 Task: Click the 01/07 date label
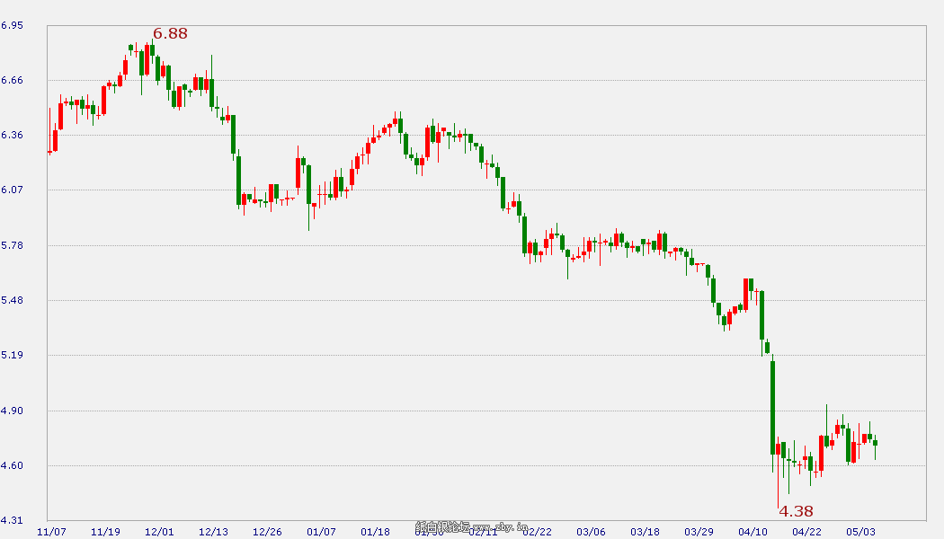coord(321,531)
